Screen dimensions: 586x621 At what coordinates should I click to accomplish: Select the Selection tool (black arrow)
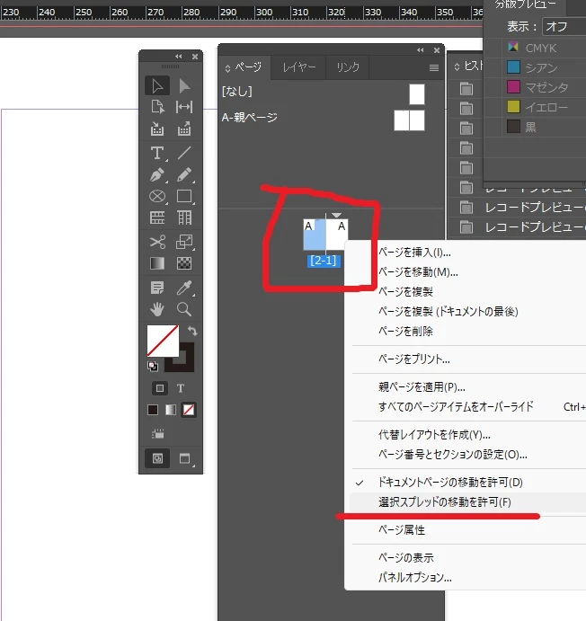[x=157, y=85]
